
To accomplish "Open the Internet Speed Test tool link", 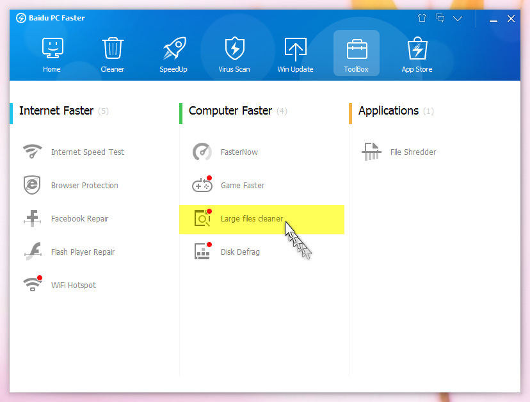I will (88, 152).
